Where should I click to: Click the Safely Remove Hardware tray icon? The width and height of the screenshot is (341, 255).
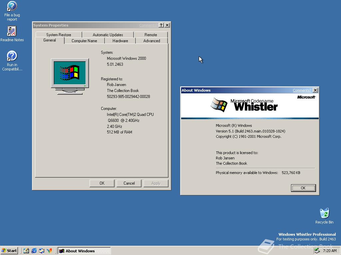point(317,251)
